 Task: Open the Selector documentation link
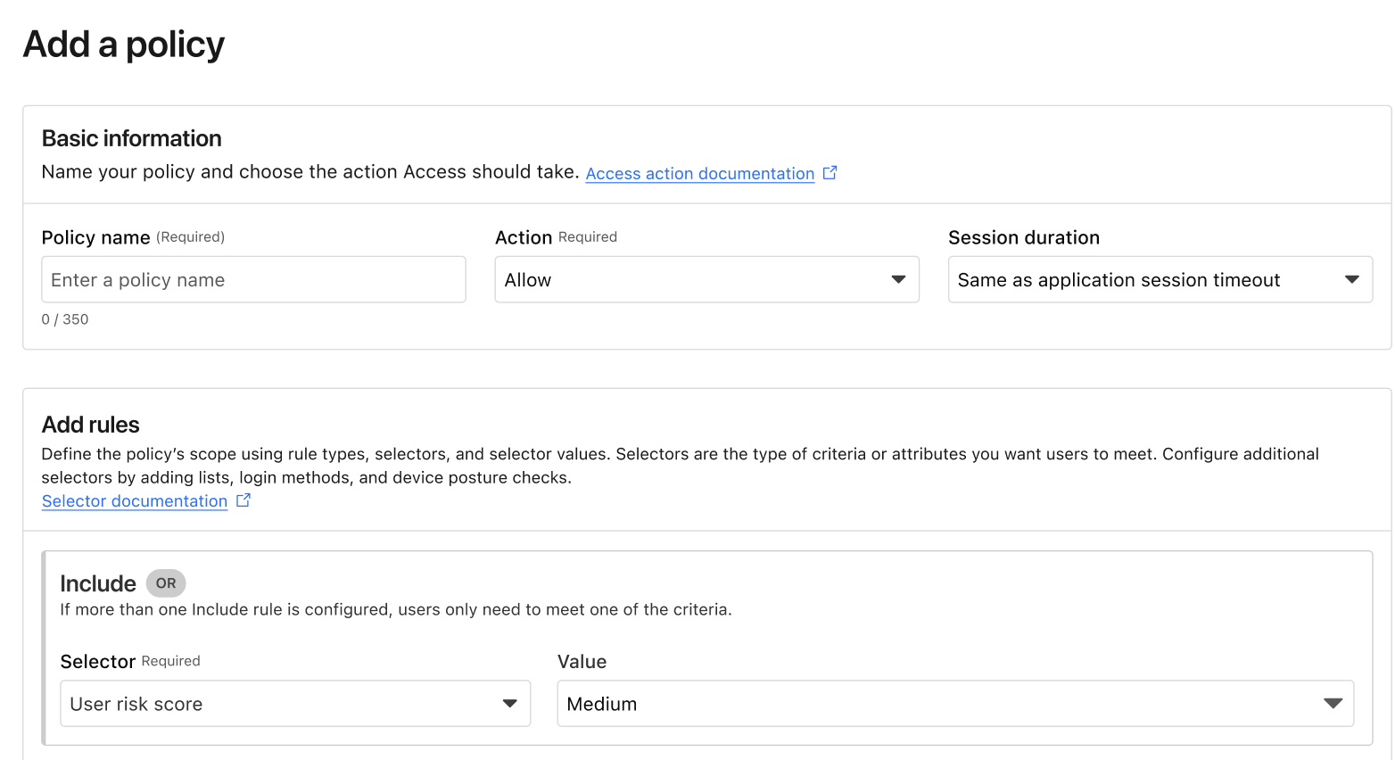(x=135, y=501)
